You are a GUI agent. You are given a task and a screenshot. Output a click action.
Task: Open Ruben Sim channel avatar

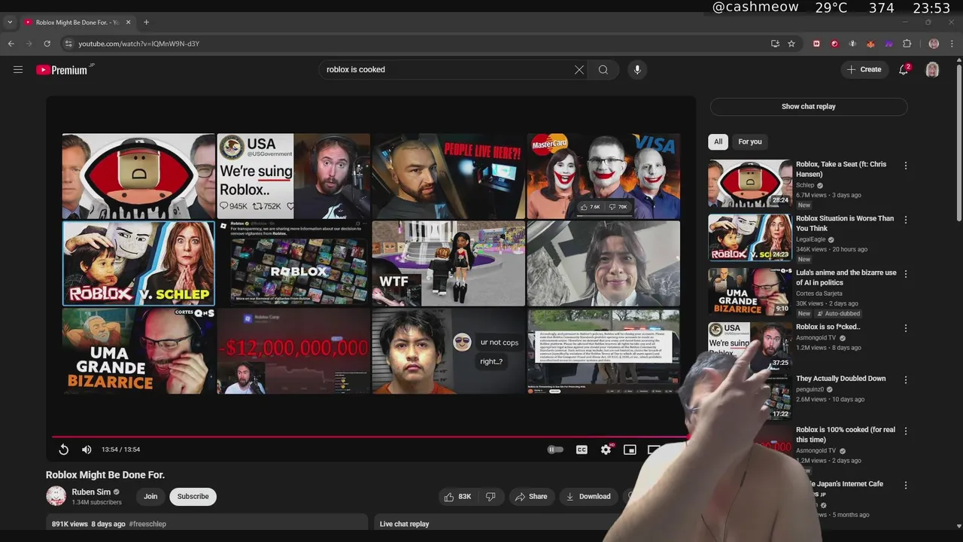[56, 496]
